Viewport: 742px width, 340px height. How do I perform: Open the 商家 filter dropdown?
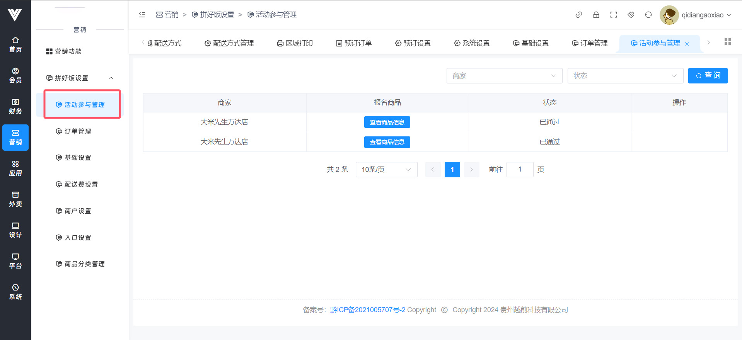[504, 76]
